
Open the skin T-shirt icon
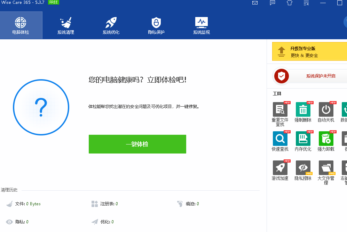point(290,3)
